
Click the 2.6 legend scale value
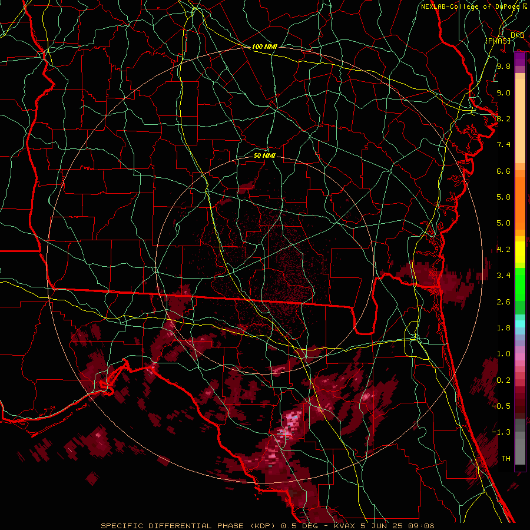503,302
